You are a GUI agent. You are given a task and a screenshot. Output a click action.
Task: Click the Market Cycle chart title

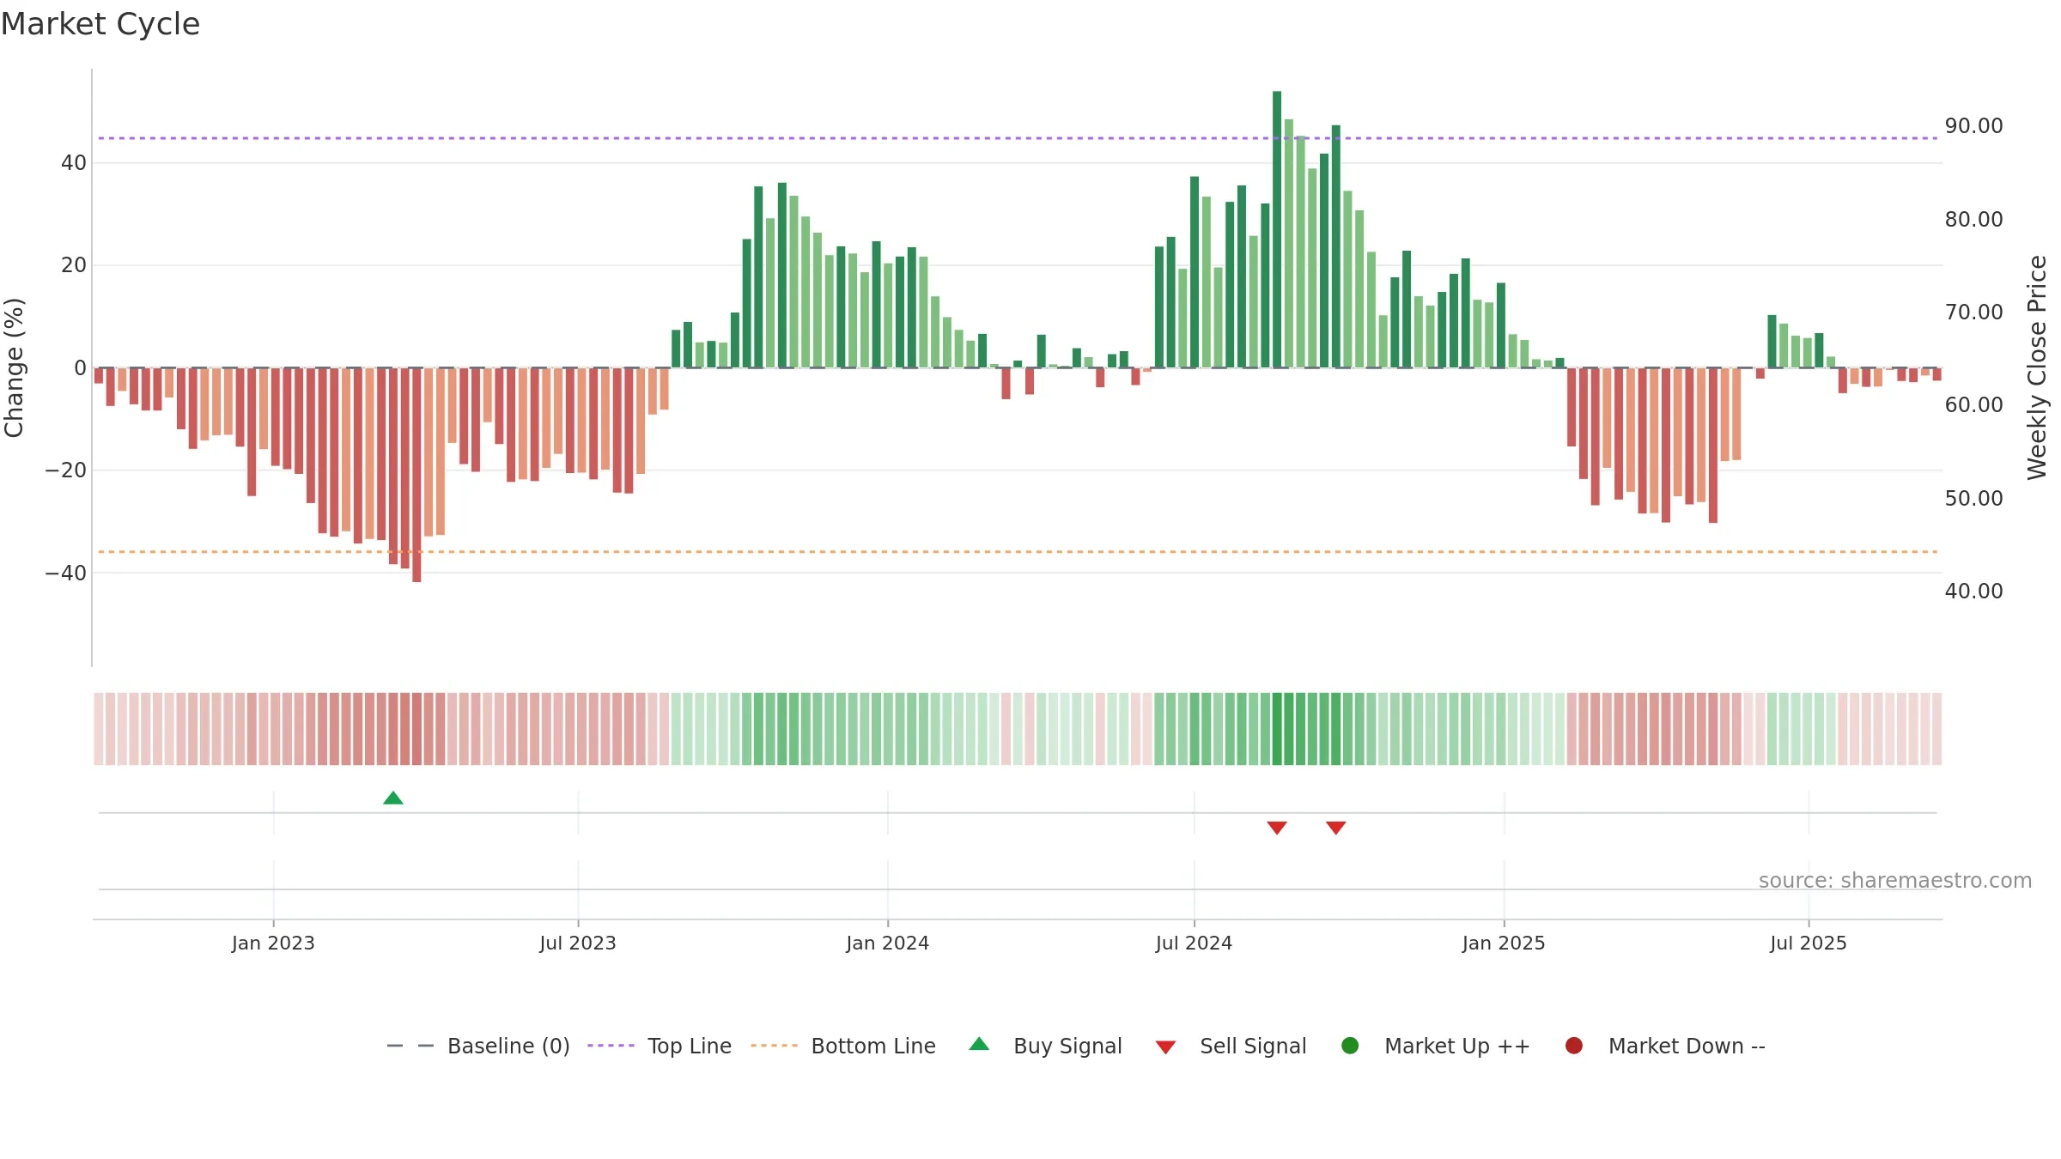click(x=100, y=24)
